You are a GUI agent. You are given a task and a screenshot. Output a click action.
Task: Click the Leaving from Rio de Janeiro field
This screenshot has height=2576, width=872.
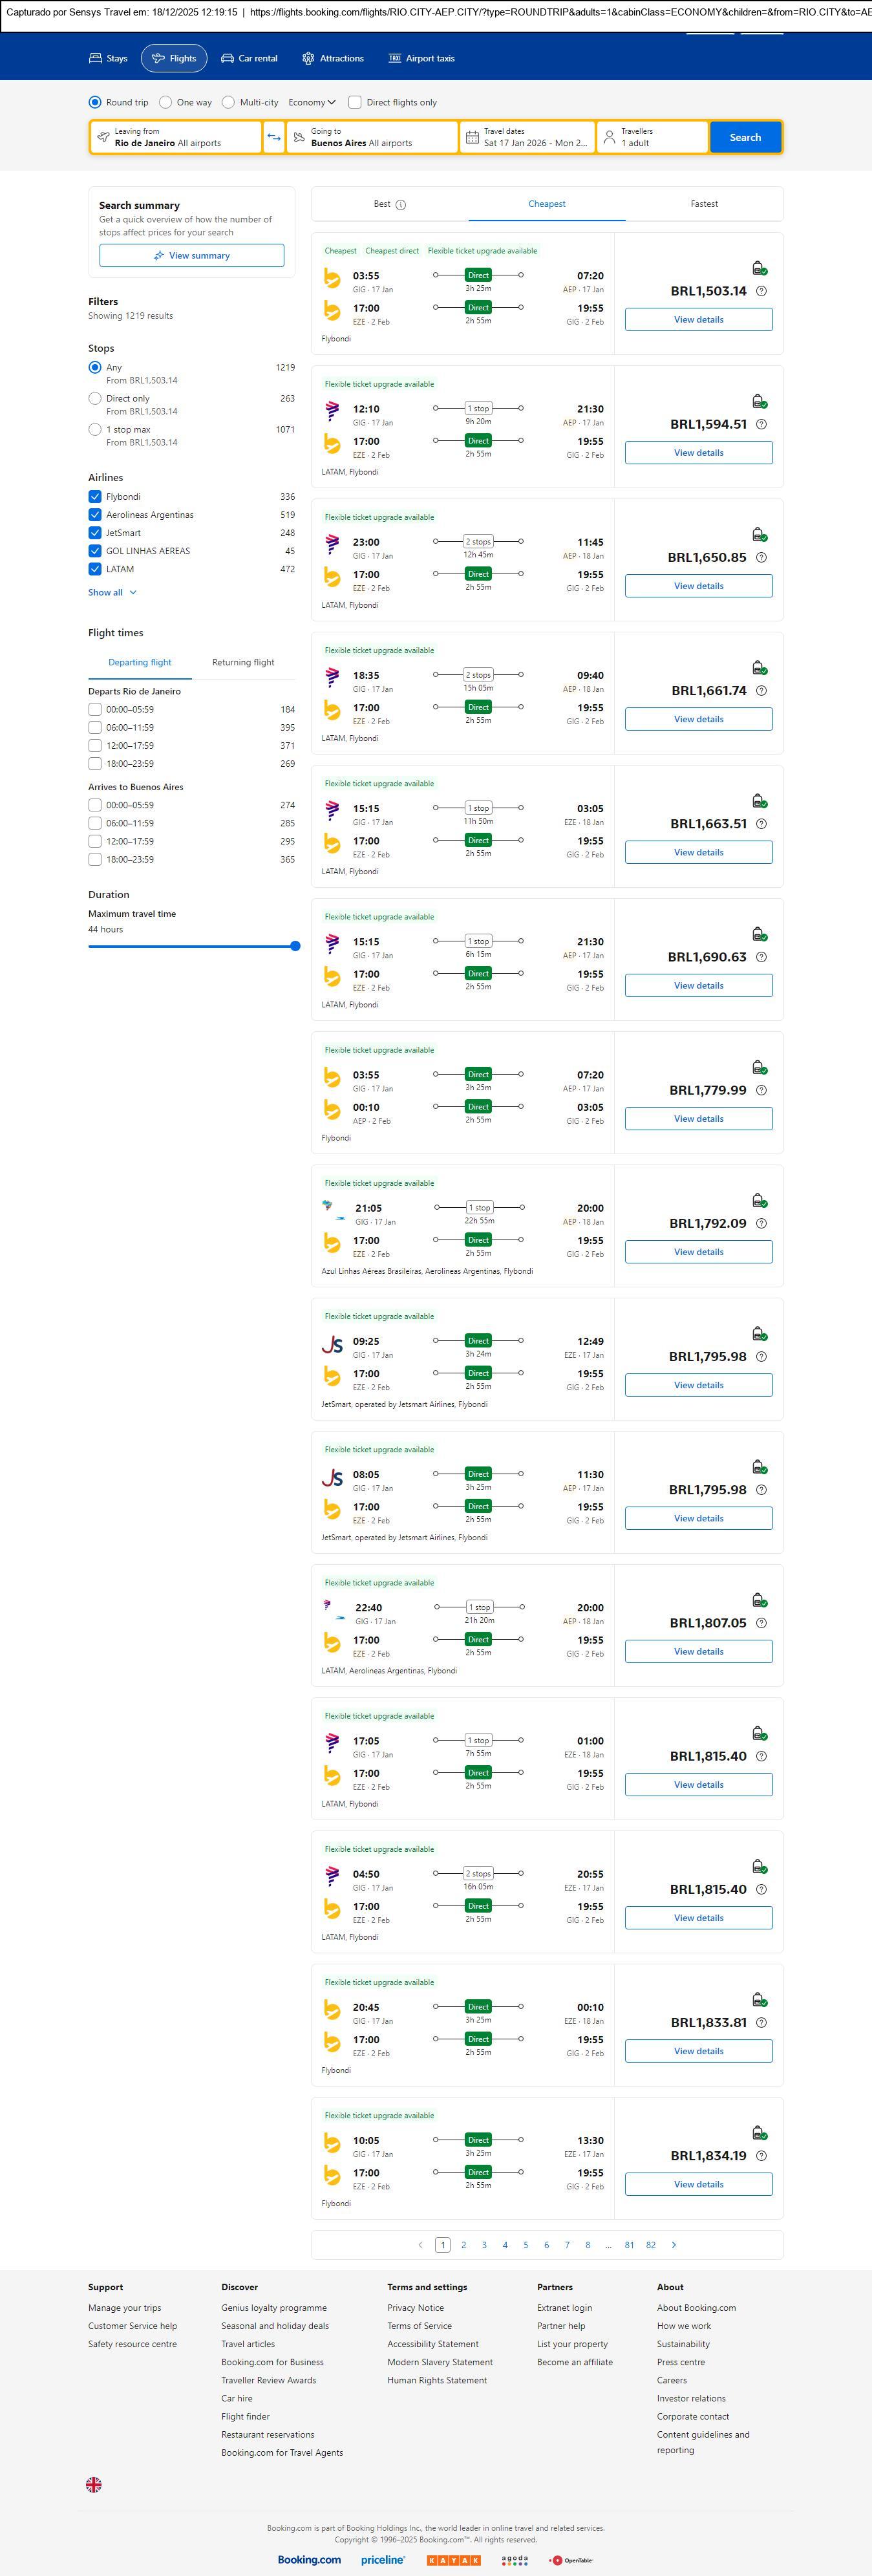pyautogui.click(x=176, y=137)
